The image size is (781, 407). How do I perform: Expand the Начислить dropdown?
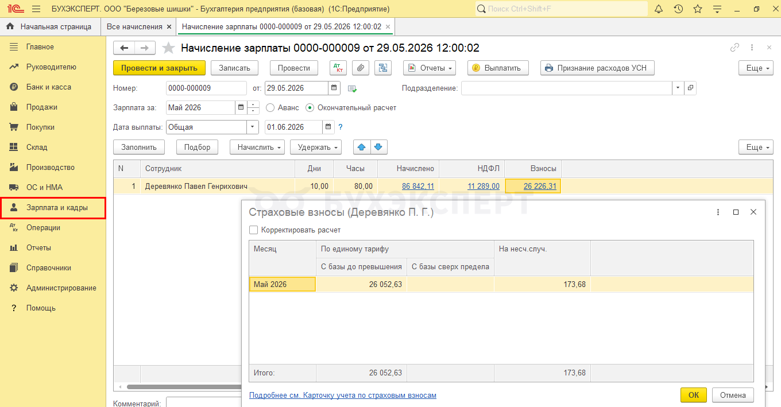coord(257,147)
